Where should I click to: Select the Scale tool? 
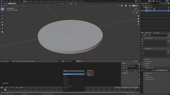(2, 22)
